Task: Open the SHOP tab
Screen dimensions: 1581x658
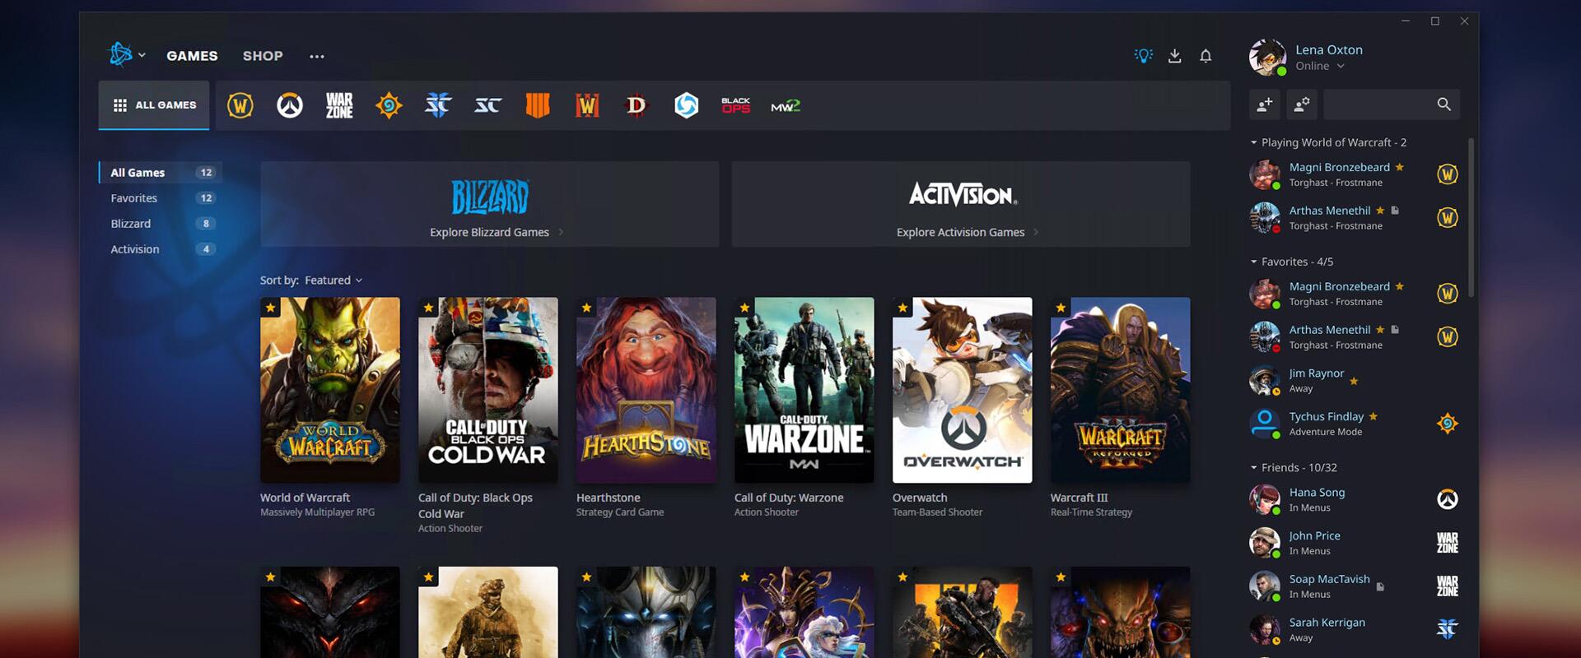Action: pyautogui.click(x=263, y=56)
